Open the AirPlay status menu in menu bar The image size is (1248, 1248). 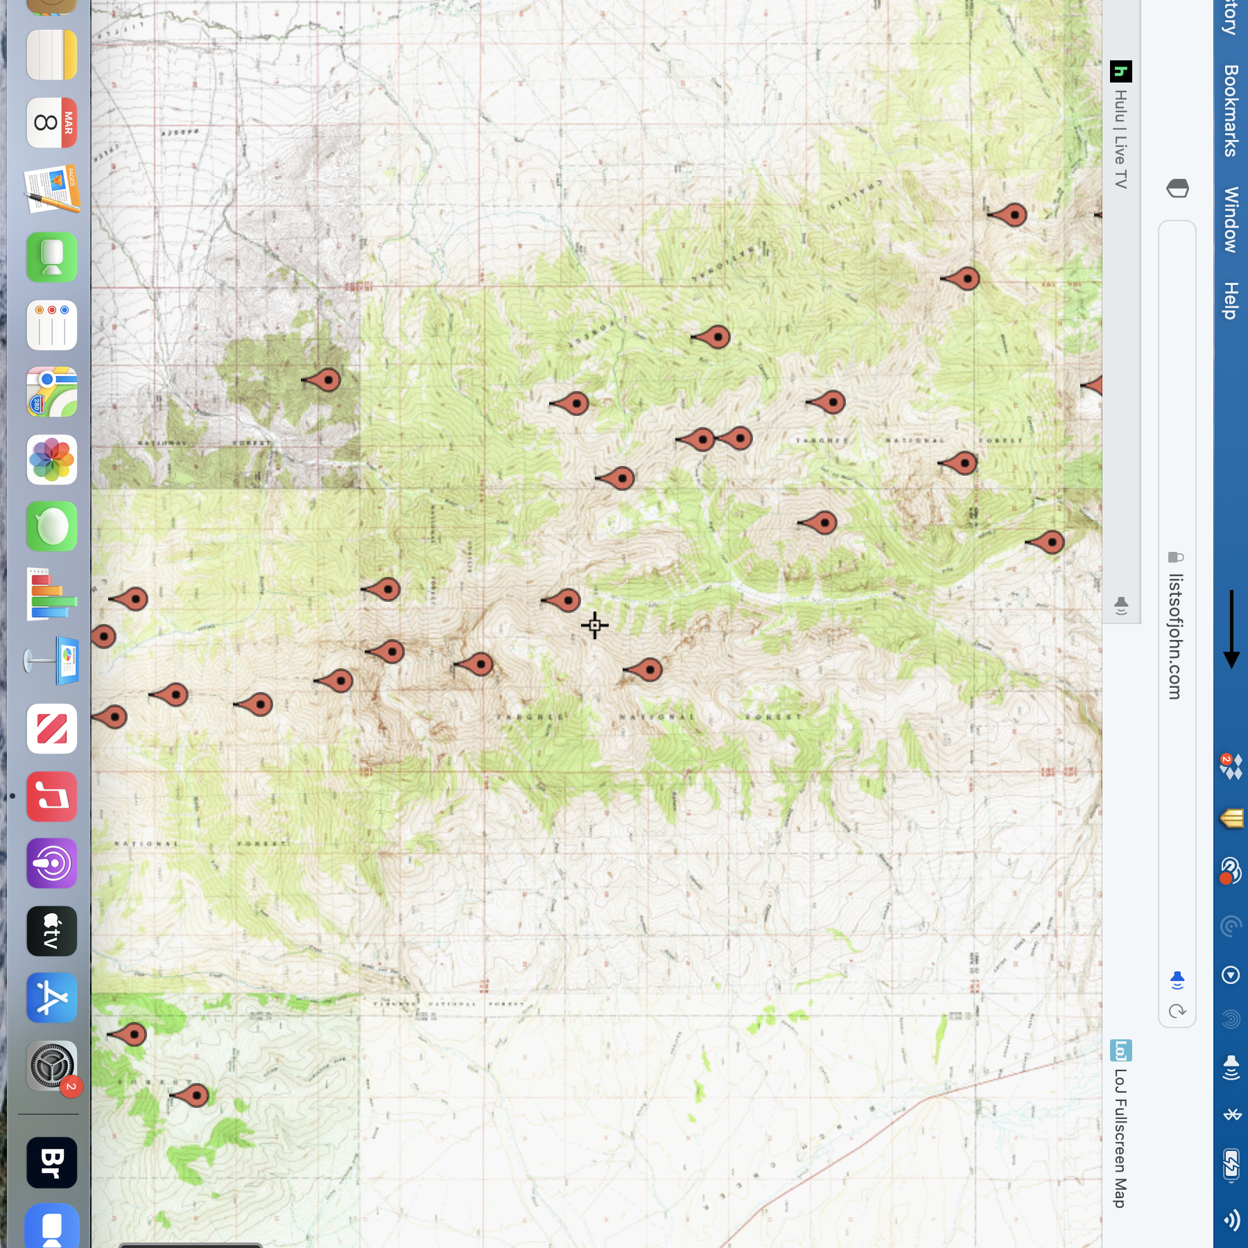1231,1067
